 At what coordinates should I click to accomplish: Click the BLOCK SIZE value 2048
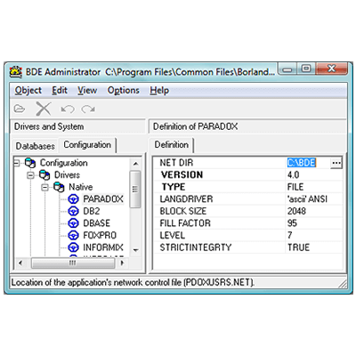tap(296, 211)
